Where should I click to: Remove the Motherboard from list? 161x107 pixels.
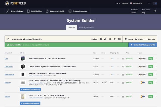(x=156, y=75)
